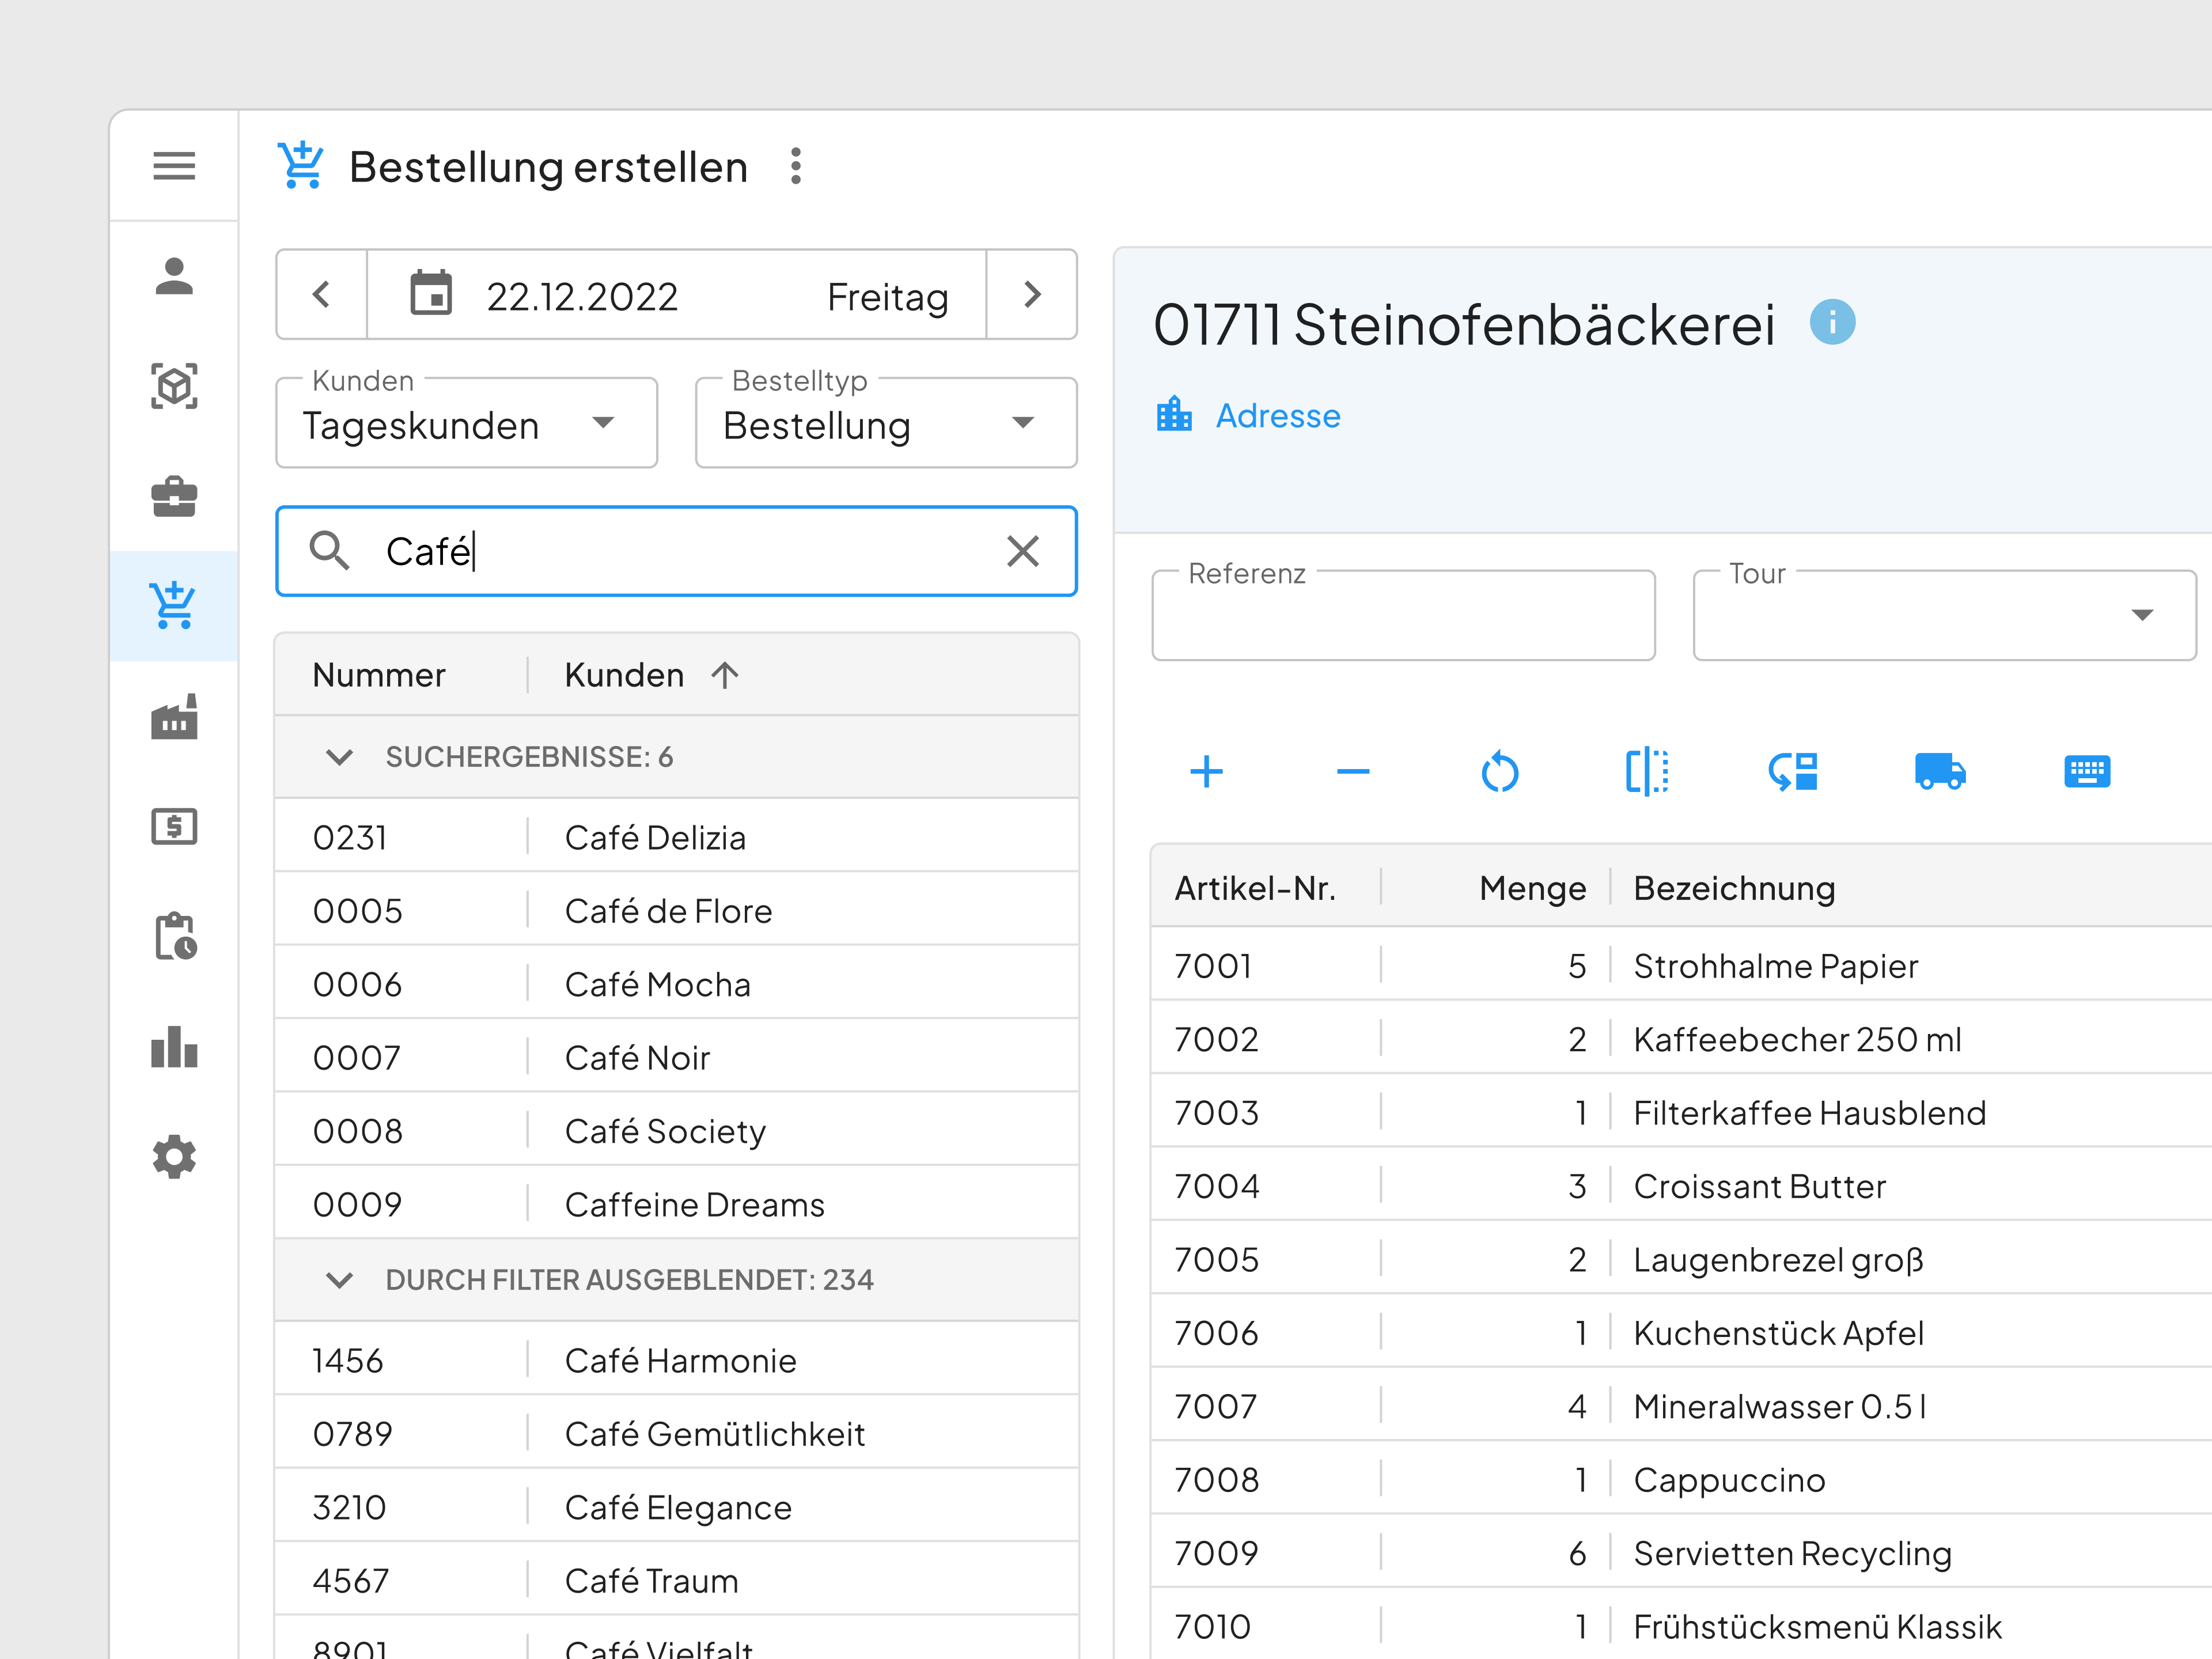Open the three-dot menu beside Bestellung erstellen
The height and width of the screenshot is (1659, 2212).
[796, 166]
